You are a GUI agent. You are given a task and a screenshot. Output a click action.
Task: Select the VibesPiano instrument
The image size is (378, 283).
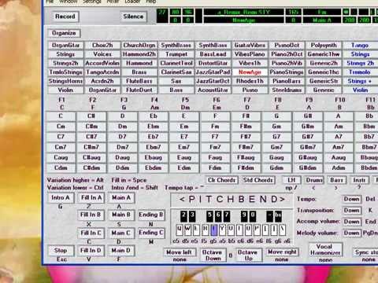pos(250,54)
